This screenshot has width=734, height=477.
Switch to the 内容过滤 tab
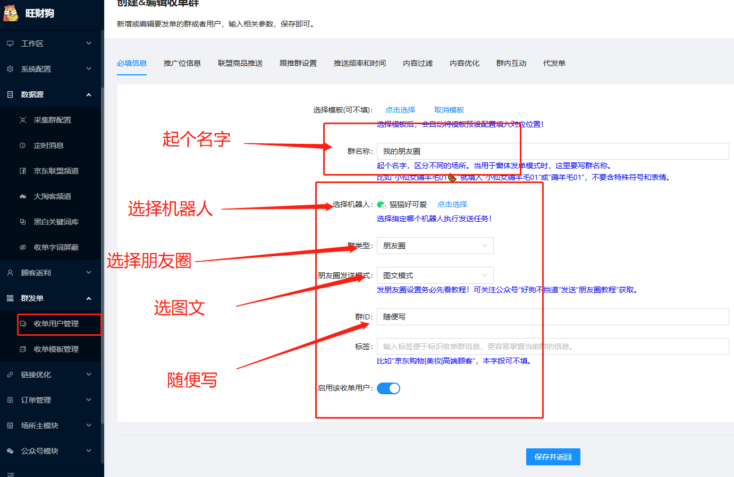(418, 63)
